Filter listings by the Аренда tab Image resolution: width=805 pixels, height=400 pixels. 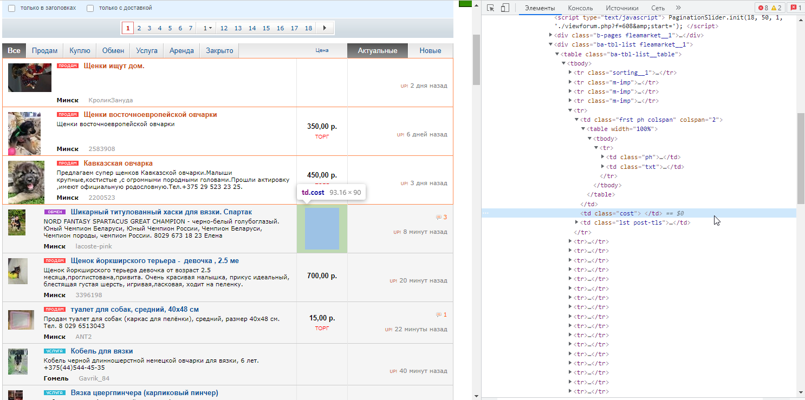coord(181,50)
